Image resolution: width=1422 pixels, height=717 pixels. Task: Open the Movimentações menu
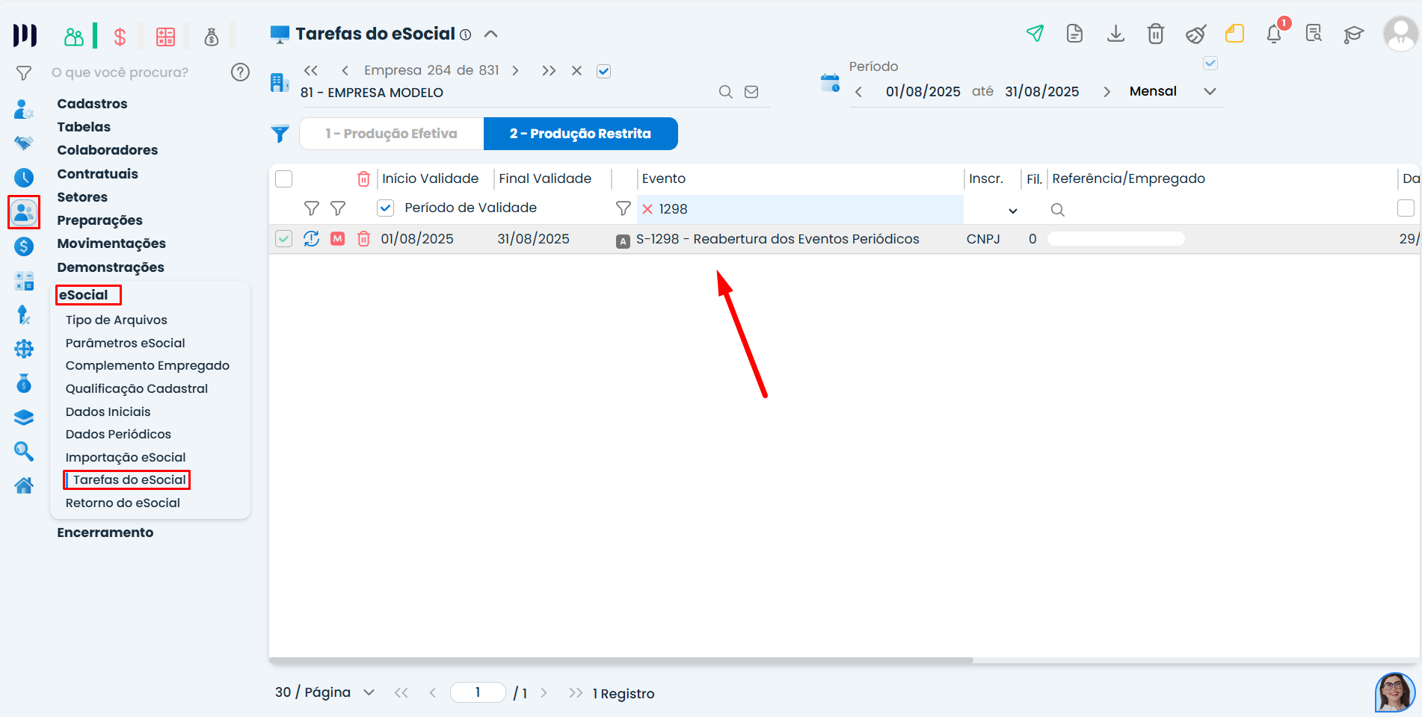(x=111, y=243)
